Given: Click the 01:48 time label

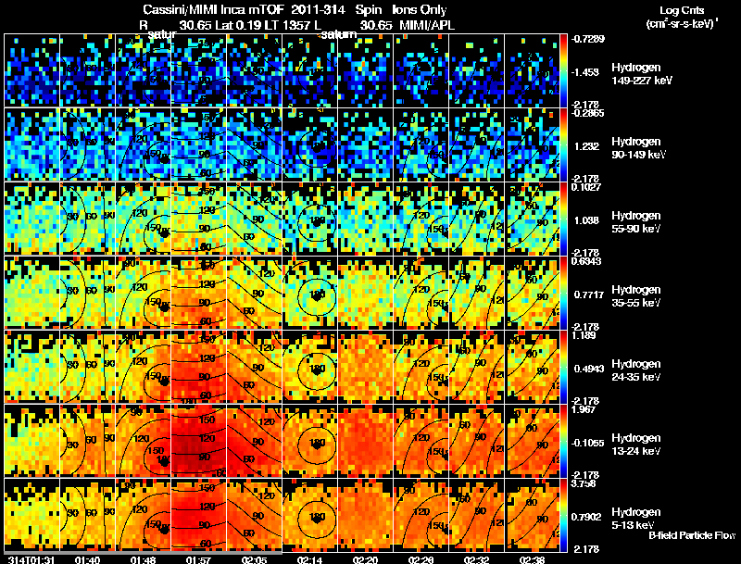Looking at the screenshot, I should pyautogui.click(x=143, y=559).
